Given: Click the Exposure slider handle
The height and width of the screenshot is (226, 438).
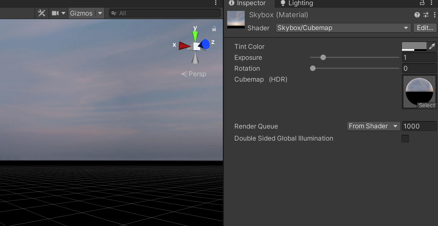Looking at the screenshot, I should pyautogui.click(x=323, y=57).
